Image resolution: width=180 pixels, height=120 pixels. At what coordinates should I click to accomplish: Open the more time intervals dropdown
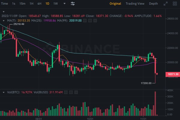64,4
